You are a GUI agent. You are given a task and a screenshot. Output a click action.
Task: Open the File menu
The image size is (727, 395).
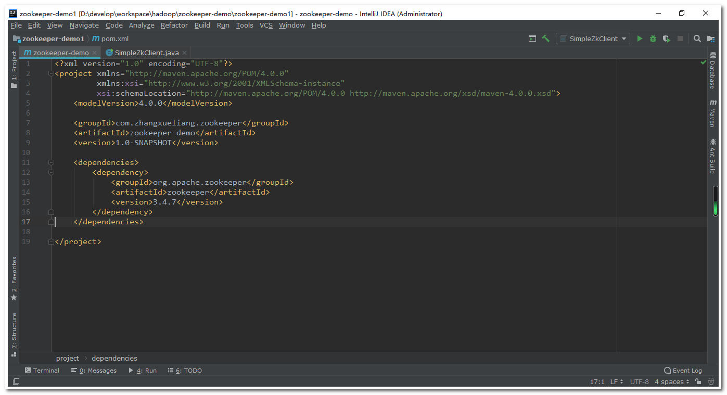click(x=16, y=25)
